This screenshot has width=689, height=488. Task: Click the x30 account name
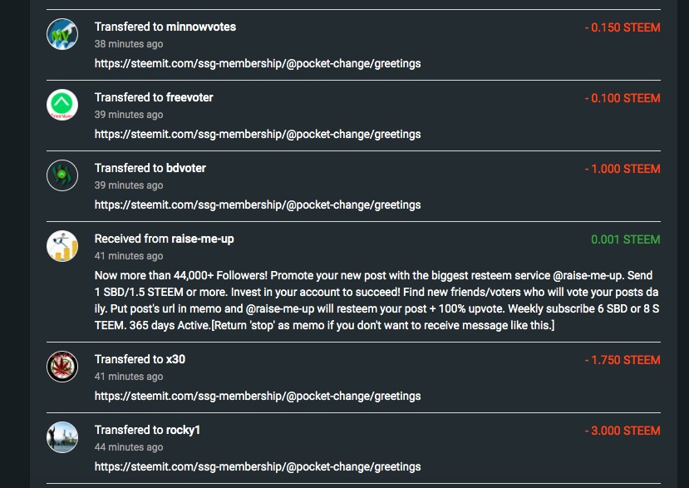[x=176, y=359]
